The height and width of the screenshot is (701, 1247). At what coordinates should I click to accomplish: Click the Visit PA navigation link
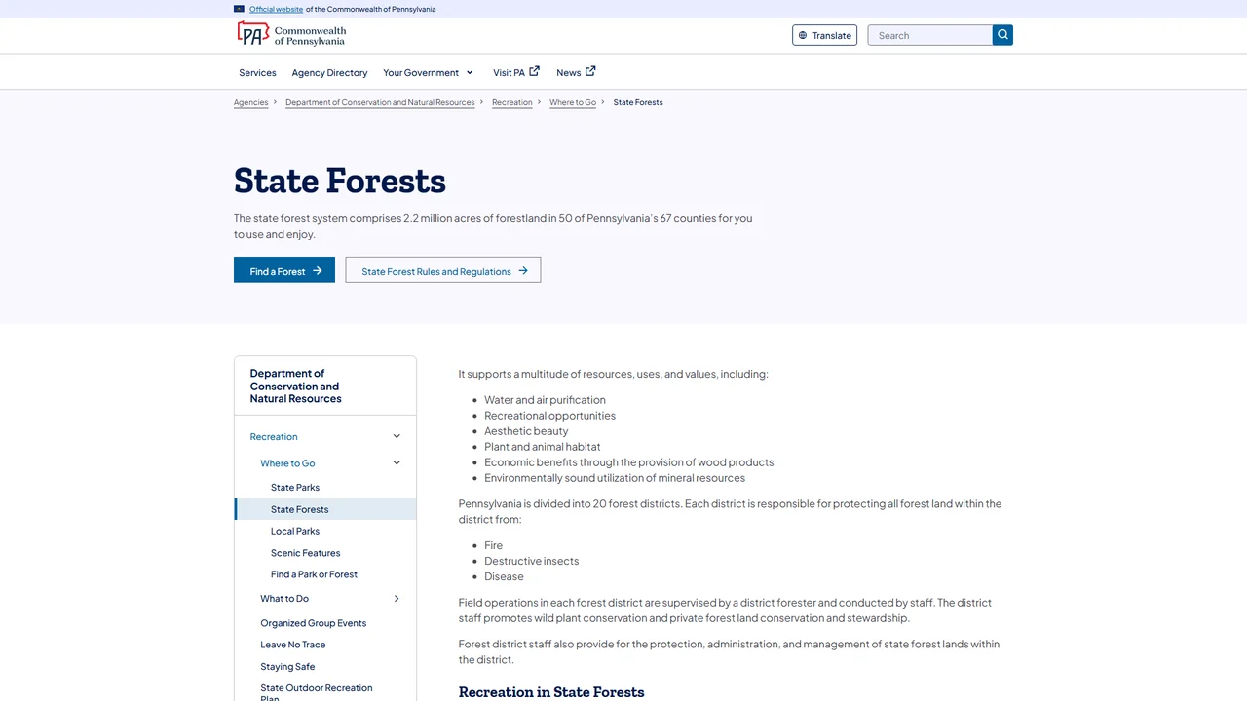509,72
